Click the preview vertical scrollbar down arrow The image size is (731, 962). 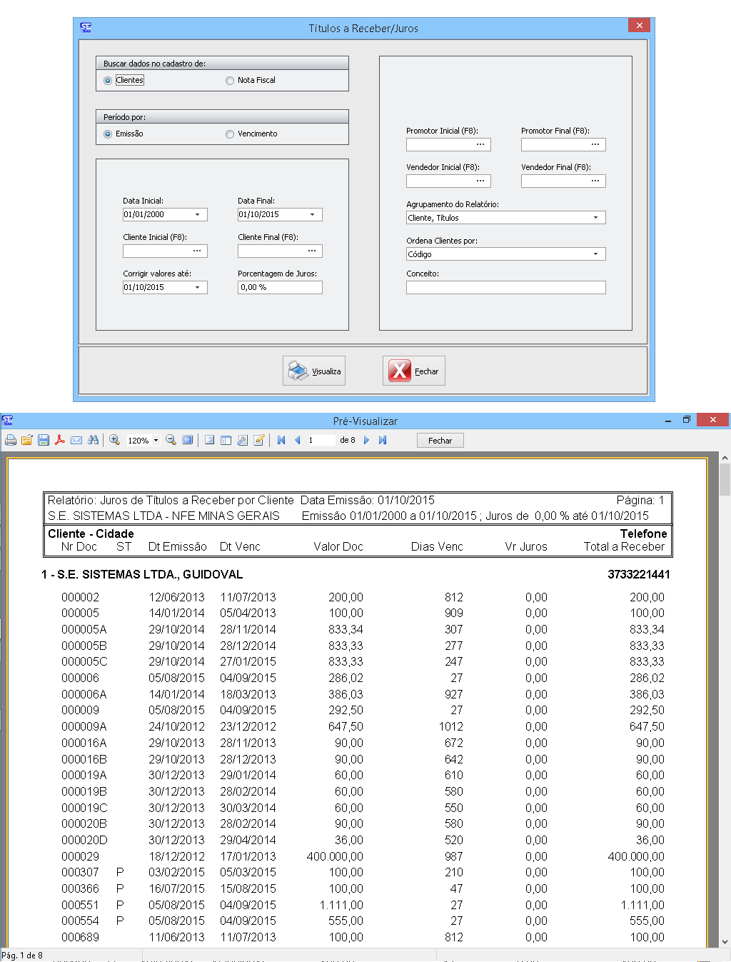[x=725, y=942]
